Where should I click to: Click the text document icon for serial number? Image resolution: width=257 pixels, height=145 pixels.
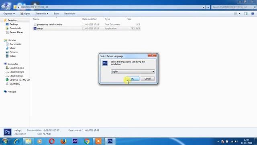pos(35,25)
